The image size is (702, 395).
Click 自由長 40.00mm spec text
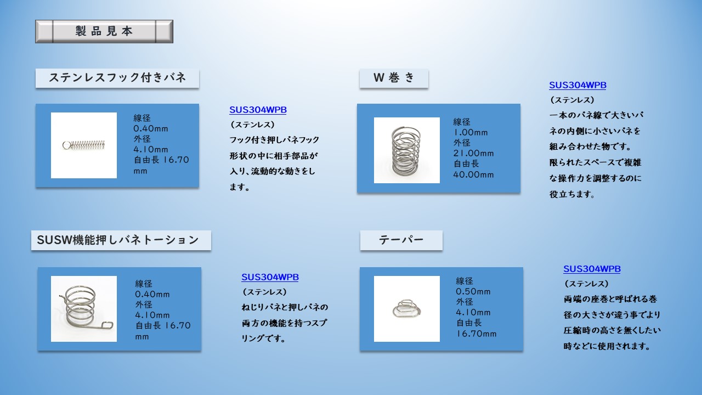tap(473, 169)
